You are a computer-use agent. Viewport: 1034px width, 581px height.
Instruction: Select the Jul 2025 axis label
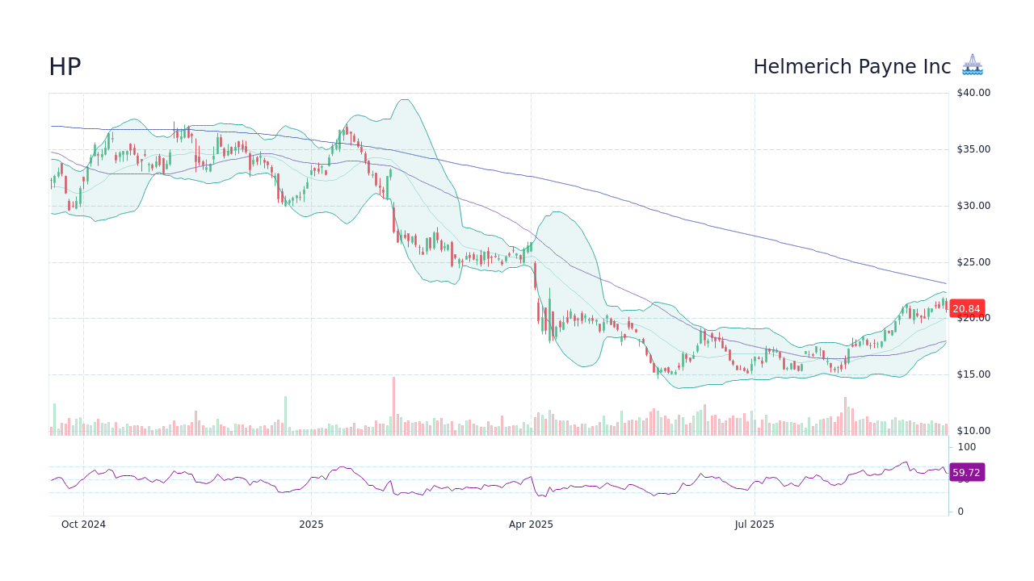pos(753,524)
